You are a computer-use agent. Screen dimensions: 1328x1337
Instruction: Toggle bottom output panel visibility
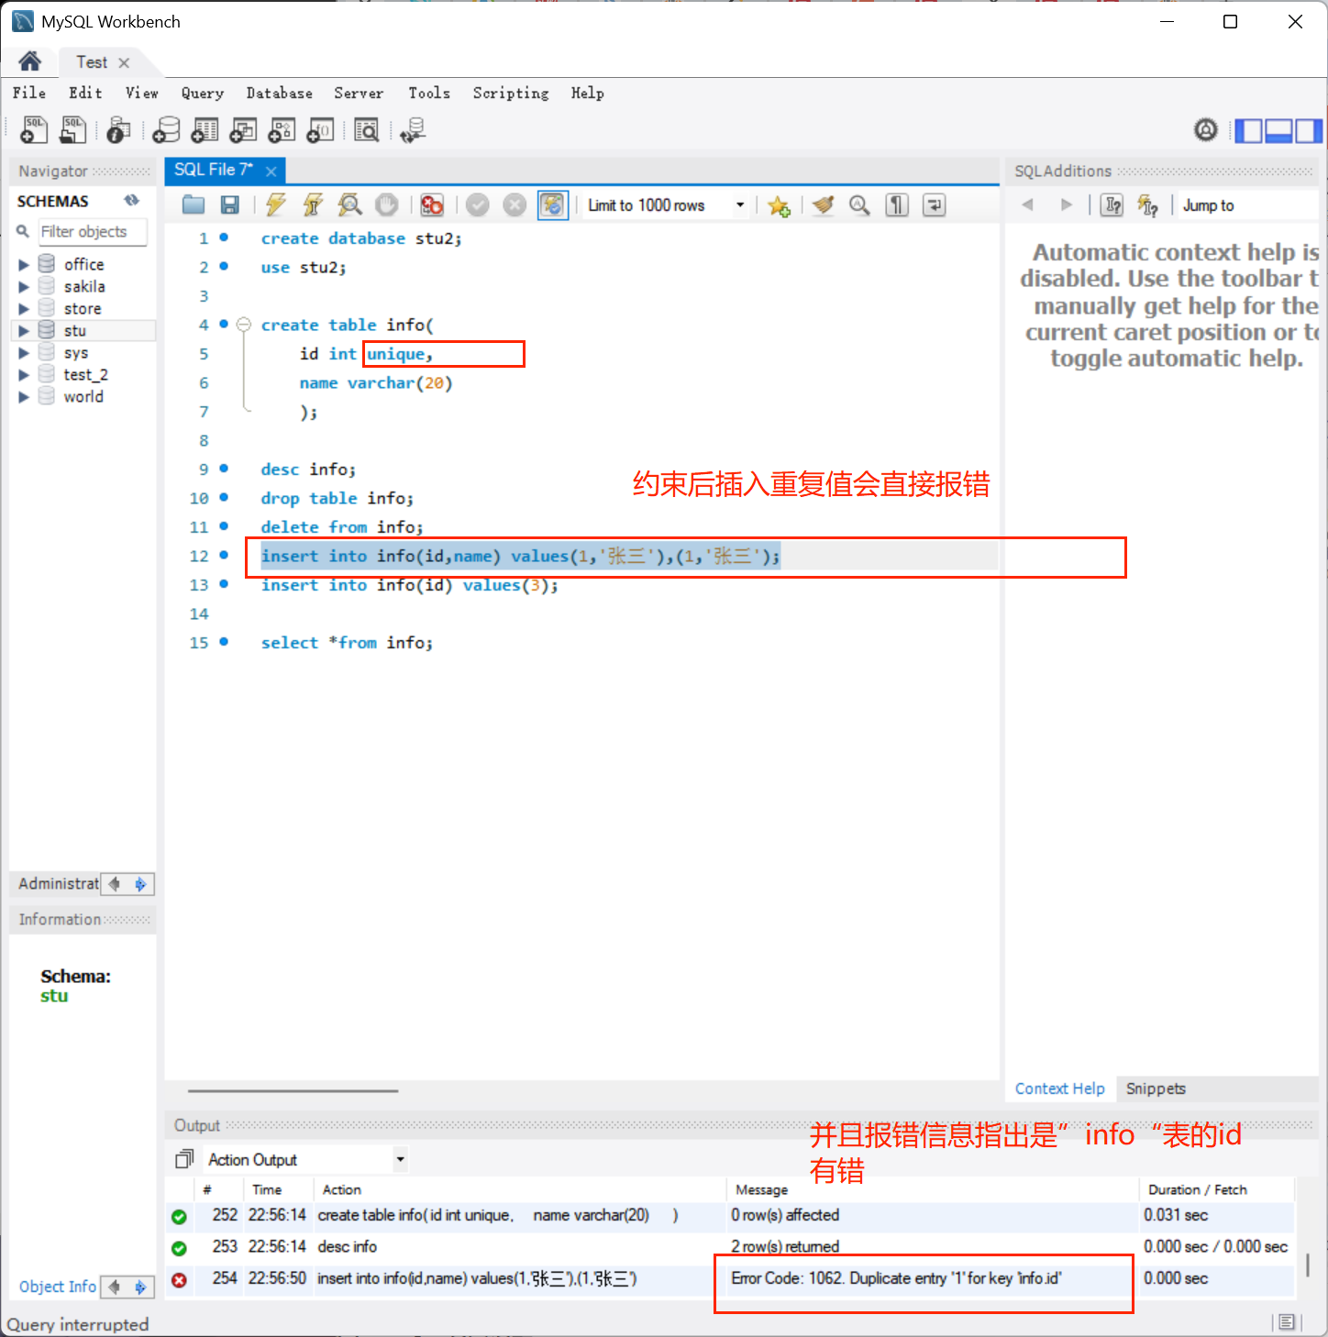coord(1278,131)
